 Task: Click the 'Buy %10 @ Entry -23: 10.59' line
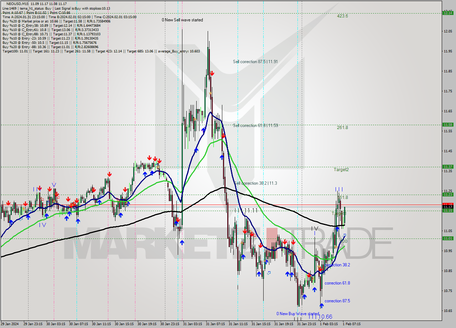tap(50, 38)
